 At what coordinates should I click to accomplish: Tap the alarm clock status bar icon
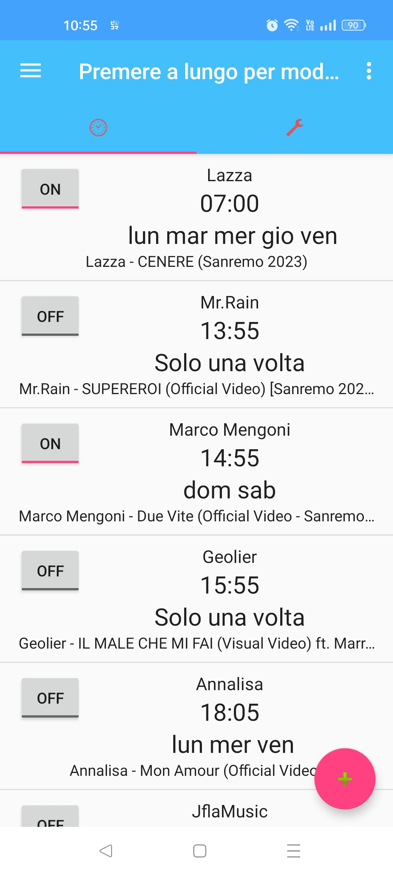pyautogui.click(x=272, y=25)
